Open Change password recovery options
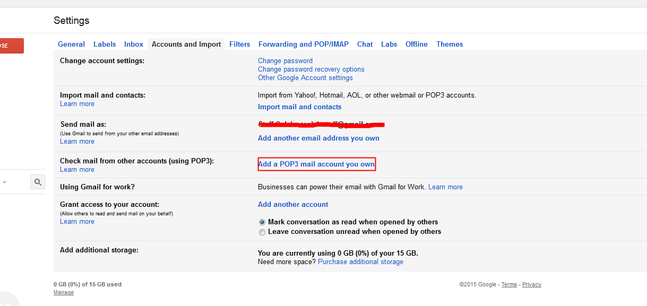Screen dimensions: 647x306 coord(310,69)
